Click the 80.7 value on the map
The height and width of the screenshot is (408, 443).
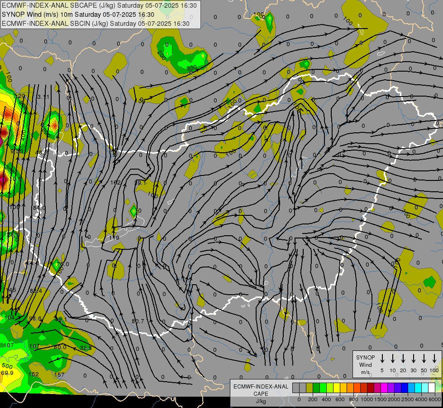click(x=138, y=321)
